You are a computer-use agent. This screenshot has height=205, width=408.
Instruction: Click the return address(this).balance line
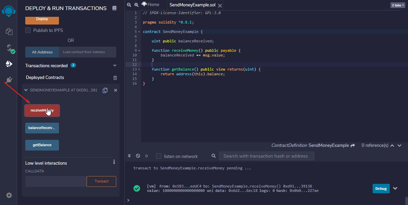click(193, 74)
